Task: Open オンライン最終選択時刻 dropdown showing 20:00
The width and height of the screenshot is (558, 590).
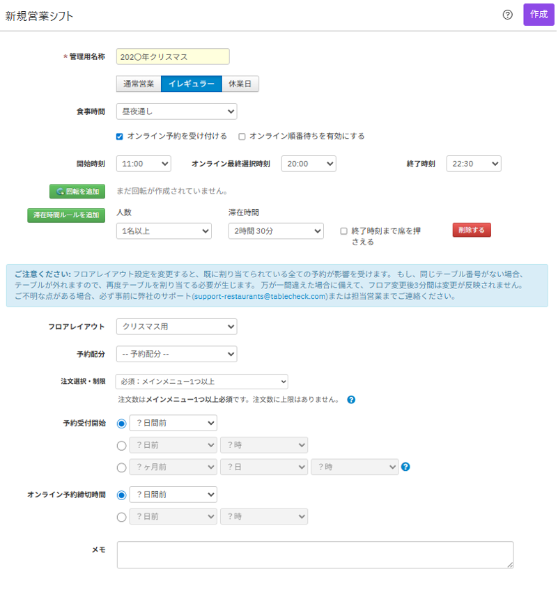Action: pyautogui.click(x=309, y=164)
